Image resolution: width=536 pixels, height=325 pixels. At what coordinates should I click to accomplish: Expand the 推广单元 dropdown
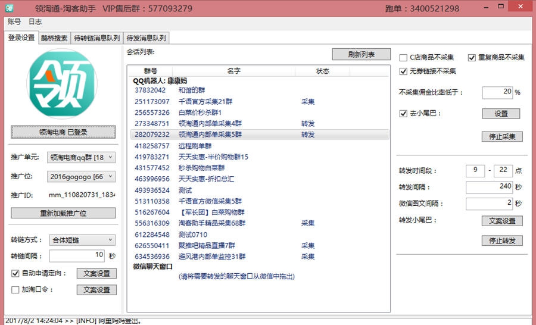point(81,157)
